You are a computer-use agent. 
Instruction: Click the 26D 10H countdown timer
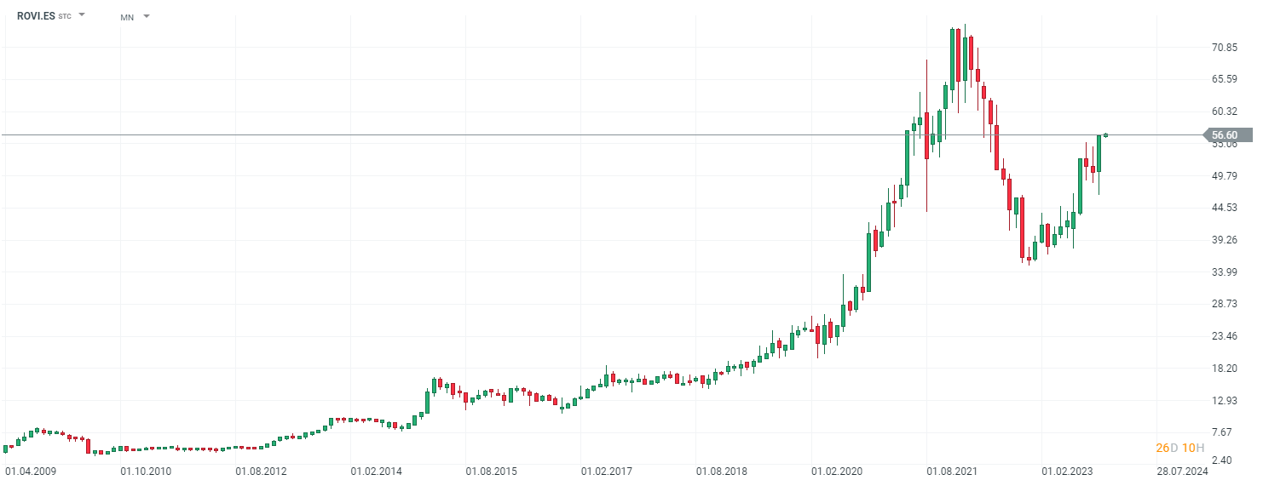click(1179, 448)
